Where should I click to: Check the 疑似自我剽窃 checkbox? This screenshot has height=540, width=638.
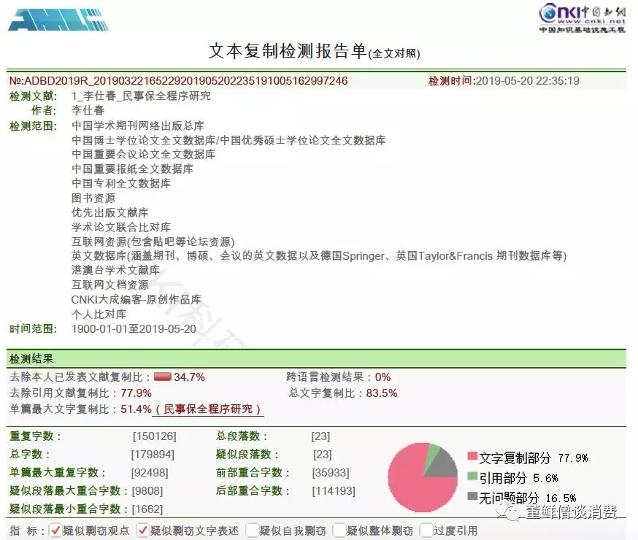coord(252,531)
